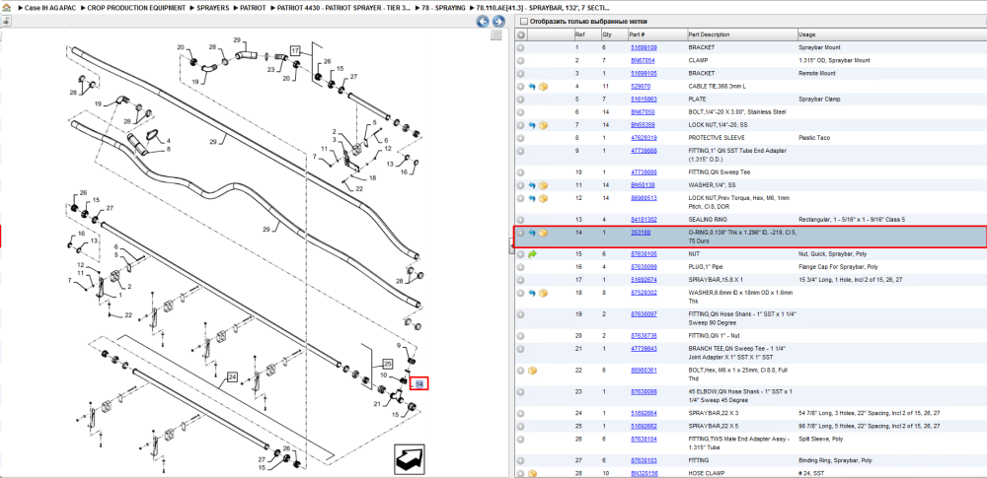Viewport: 987px width, 478px height.
Task: Click the add circle icon in table header
Action: point(521,34)
